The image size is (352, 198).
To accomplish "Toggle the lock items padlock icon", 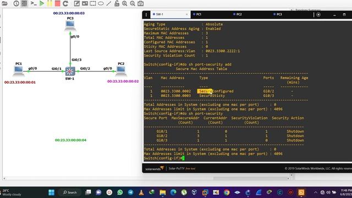I will click(x=117, y=3).
